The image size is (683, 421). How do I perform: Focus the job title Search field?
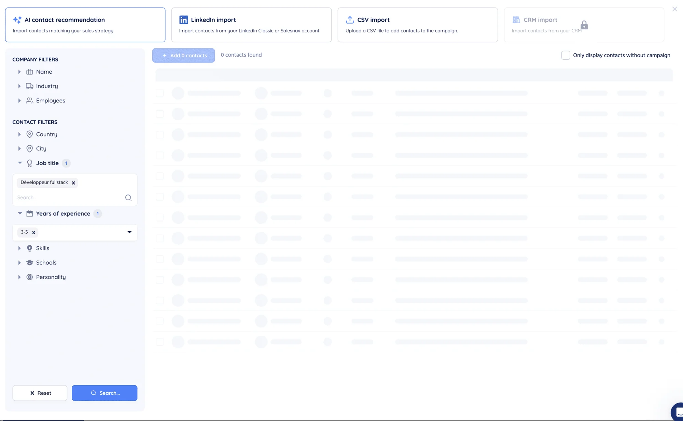pyautogui.click(x=70, y=198)
